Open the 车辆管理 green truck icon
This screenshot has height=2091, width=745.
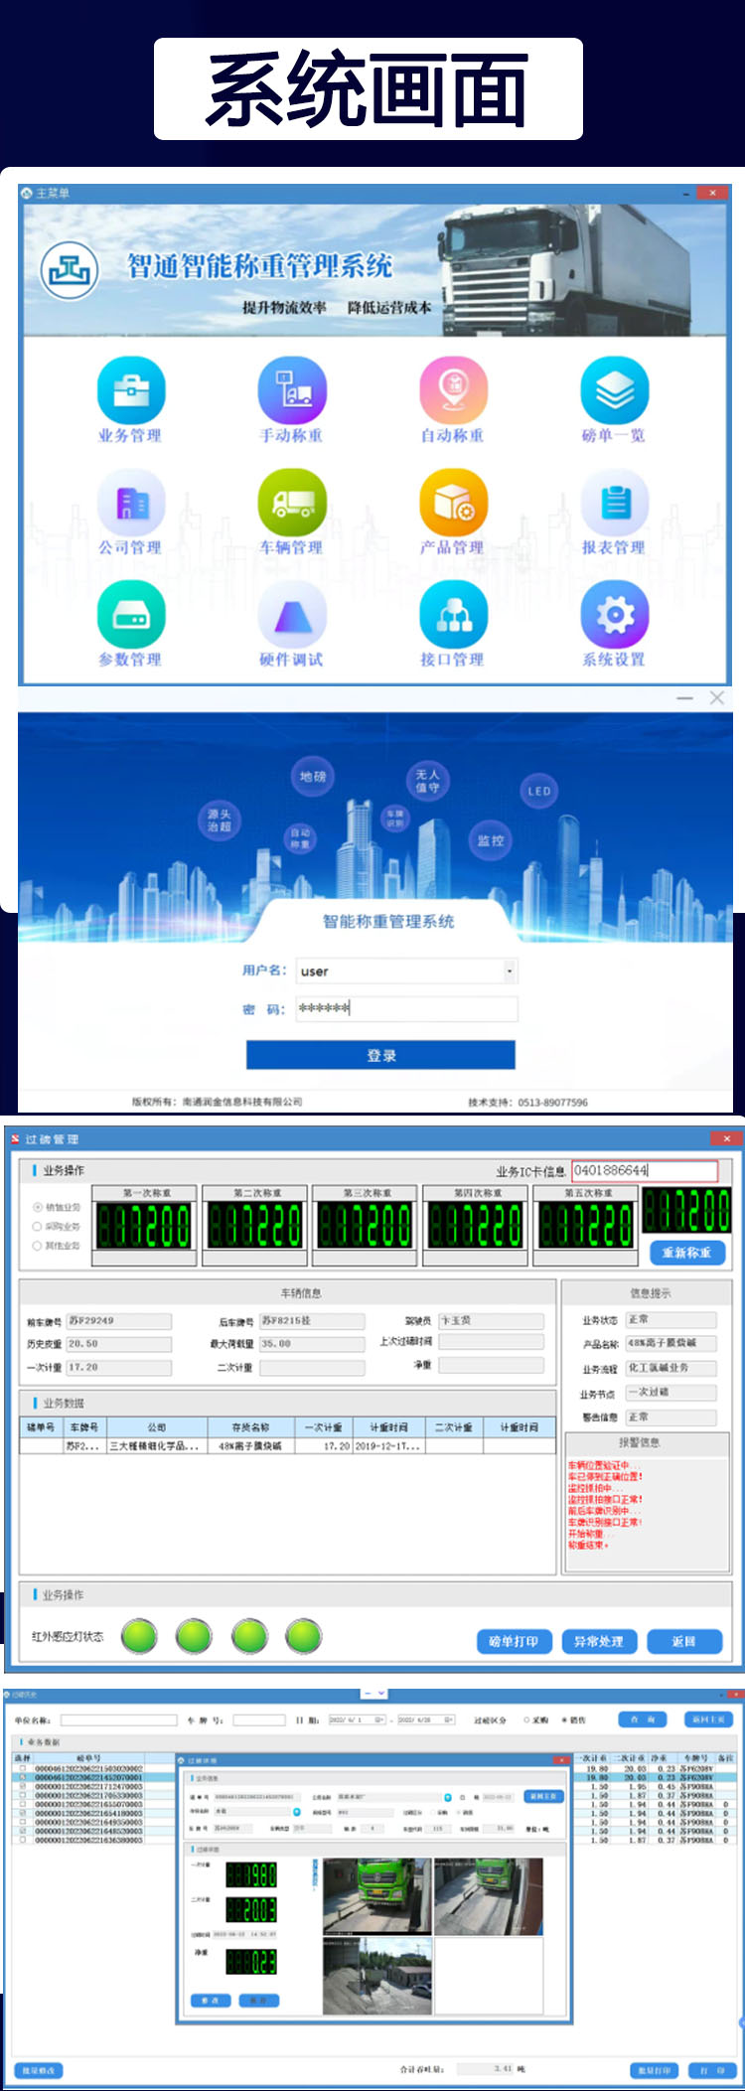point(291,502)
